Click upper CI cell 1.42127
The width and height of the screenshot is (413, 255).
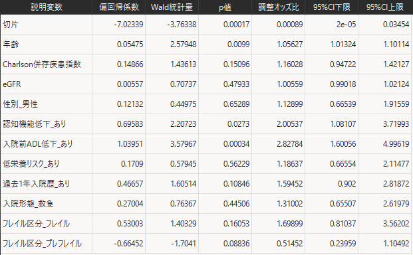point(385,64)
